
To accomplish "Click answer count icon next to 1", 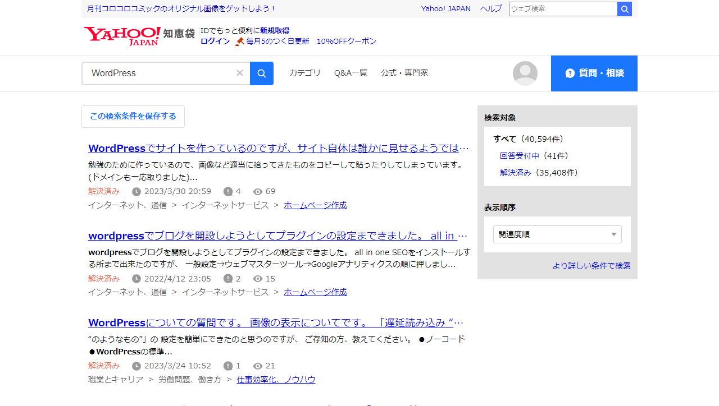I will (x=228, y=366).
